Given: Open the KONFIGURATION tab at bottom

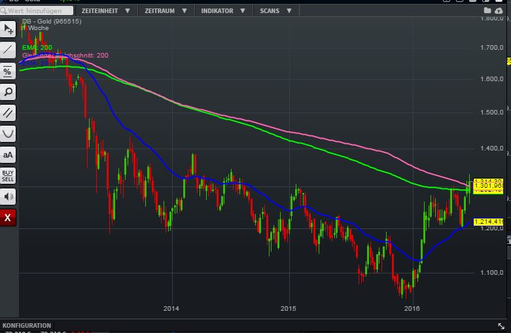Looking at the screenshot, I should pyautogui.click(x=27, y=326).
